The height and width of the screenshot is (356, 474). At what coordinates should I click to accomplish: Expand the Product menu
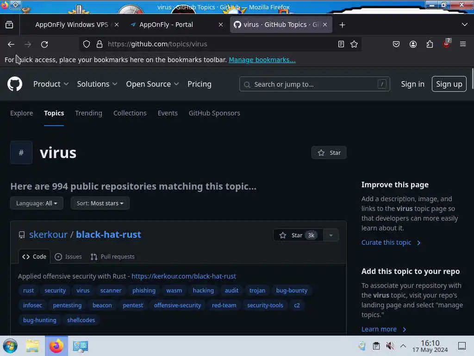click(51, 84)
